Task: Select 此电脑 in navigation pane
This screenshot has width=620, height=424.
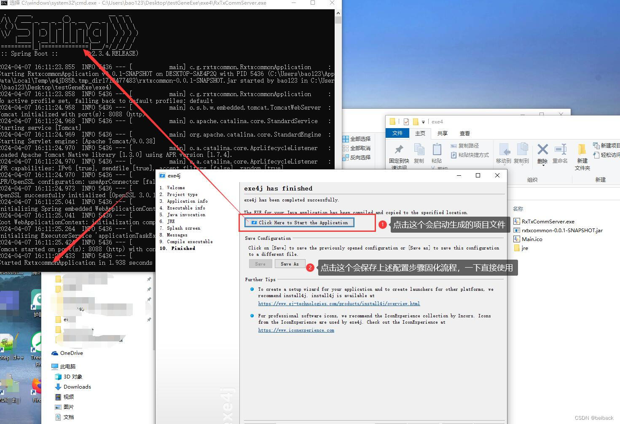Action: pyautogui.click(x=64, y=367)
